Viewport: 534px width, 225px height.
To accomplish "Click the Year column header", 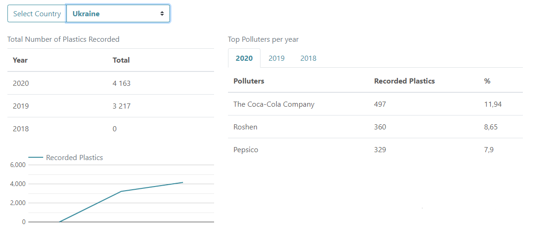I will (20, 60).
